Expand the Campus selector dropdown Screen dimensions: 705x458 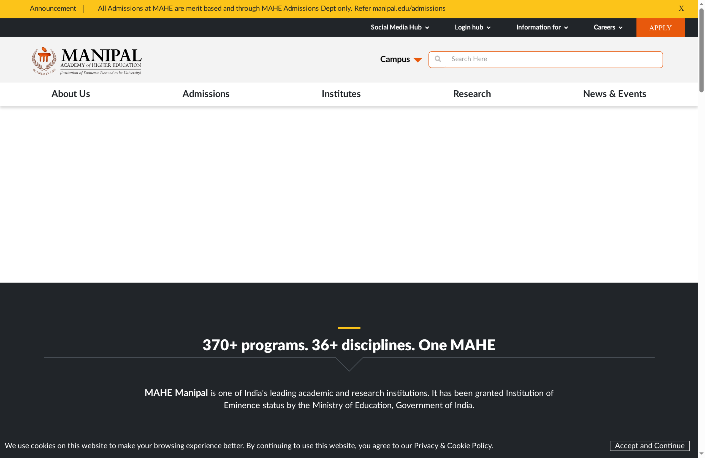click(401, 59)
